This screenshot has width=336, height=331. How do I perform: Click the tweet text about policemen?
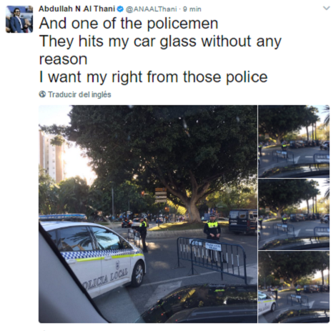[x=160, y=50]
